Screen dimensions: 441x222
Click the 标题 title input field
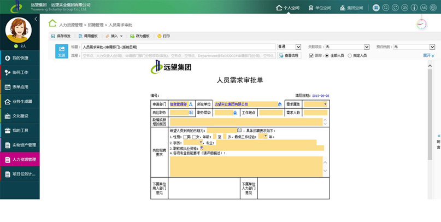(x=179, y=47)
